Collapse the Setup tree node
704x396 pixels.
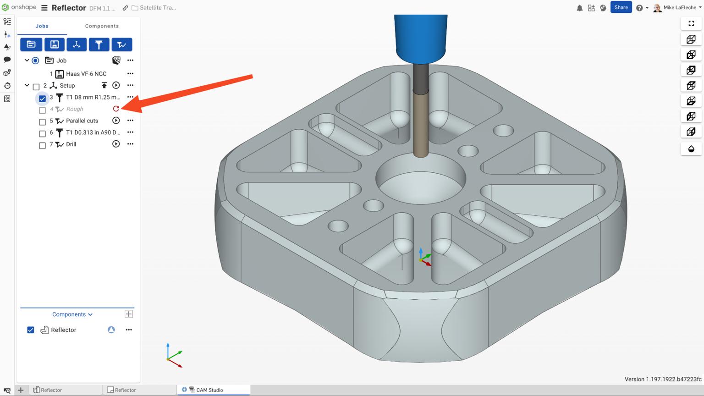point(27,85)
